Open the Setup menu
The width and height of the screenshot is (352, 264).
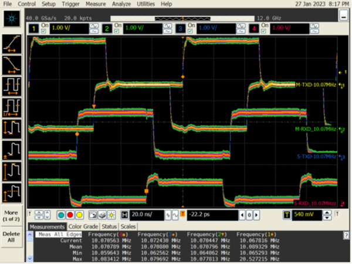(x=49, y=4)
